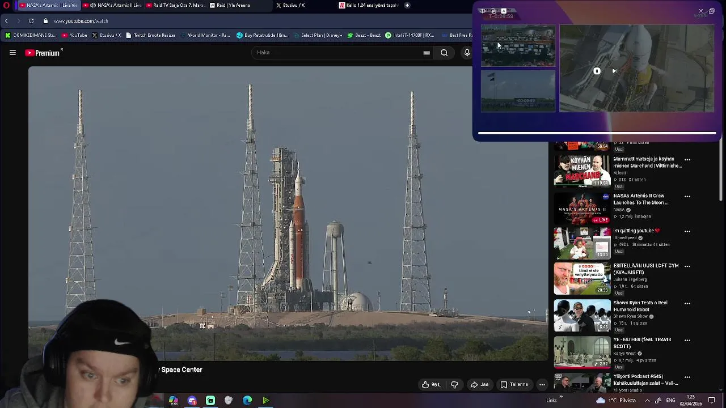The width and height of the screenshot is (726, 408).
Task: Open Beazt - Beazt bookmark
Action: pyautogui.click(x=364, y=35)
